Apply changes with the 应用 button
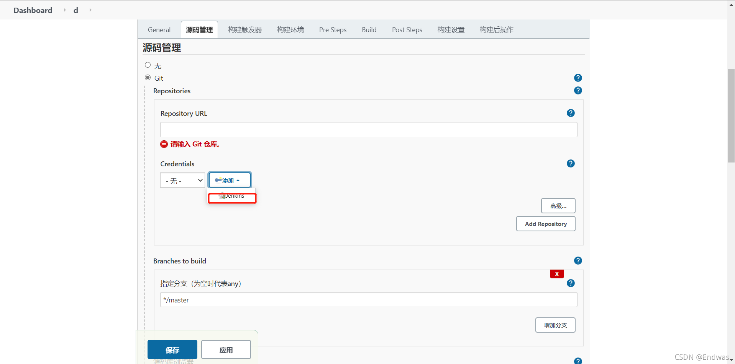Screen dimensions: 735x364 coord(226,349)
